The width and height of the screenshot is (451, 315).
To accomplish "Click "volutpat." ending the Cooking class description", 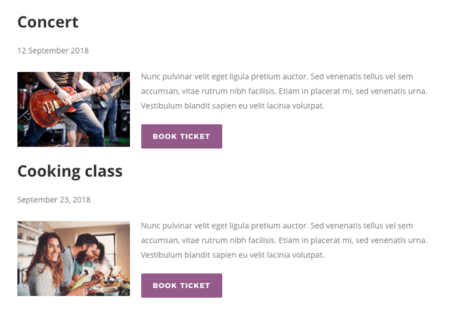I will coord(306,255).
